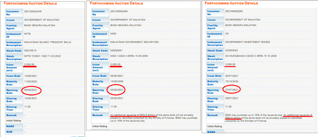Click the Closing Time label in GII panel
Image resolution: width=318 pixels, height=137 pixels.
click(x=212, y=108)
